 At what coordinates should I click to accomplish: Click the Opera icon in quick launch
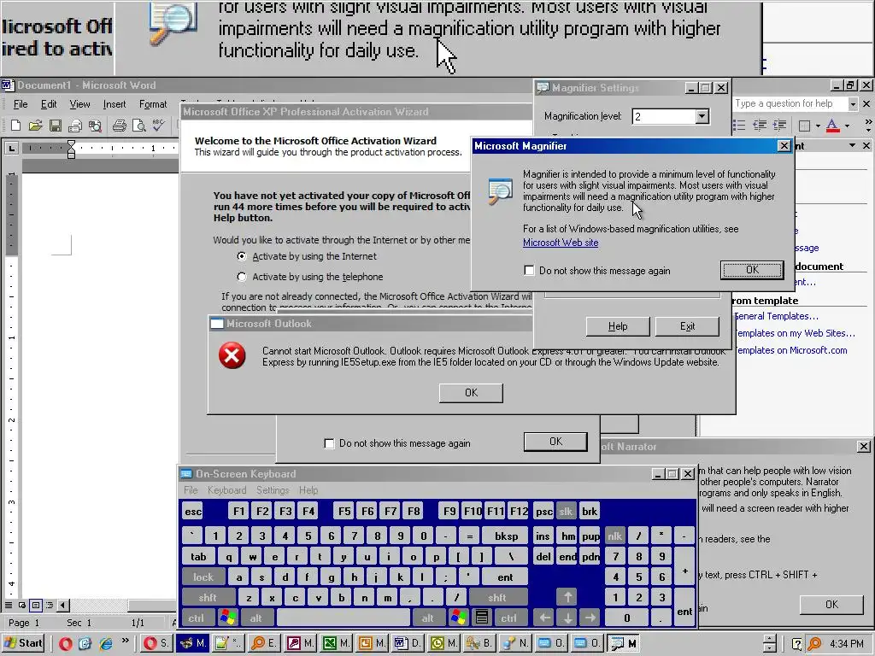tap(65, 643)
